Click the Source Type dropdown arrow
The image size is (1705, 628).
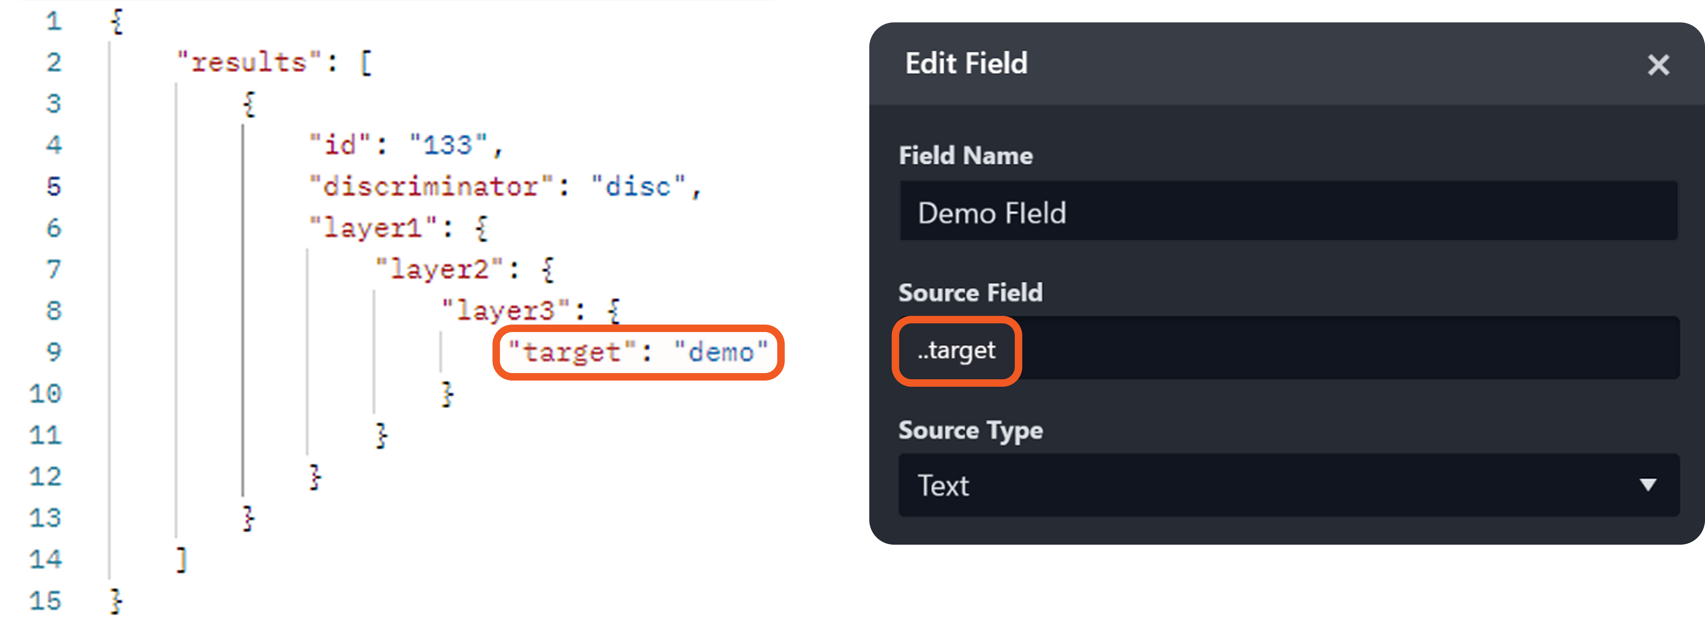[1647, 486]
